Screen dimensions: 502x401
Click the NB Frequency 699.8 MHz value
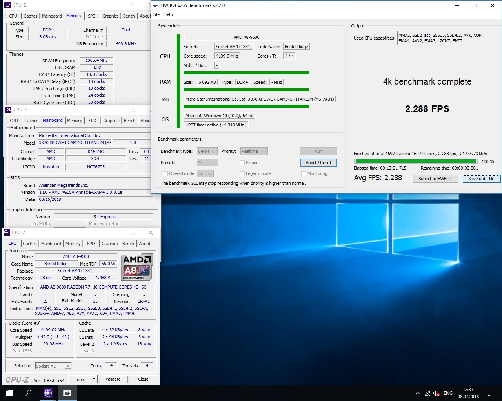coord(126,44)
